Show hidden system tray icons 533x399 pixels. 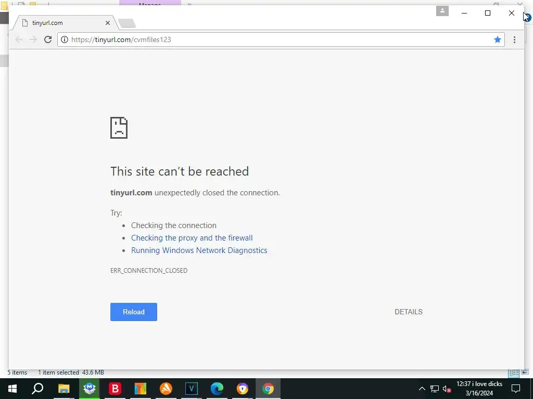[422, 389]
